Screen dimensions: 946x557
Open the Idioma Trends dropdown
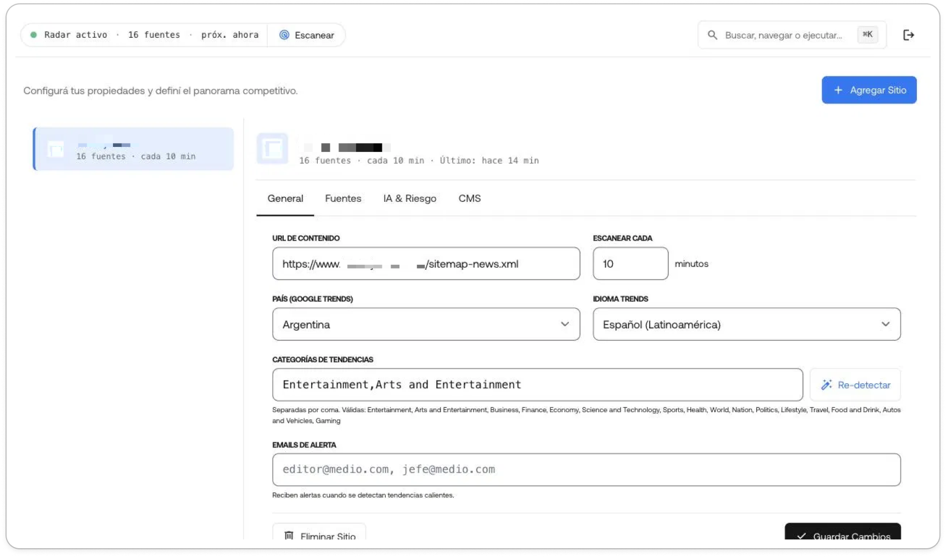(x=746, y=324)
